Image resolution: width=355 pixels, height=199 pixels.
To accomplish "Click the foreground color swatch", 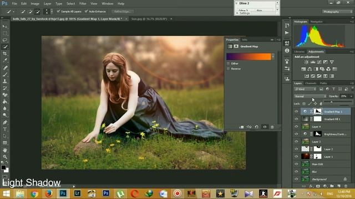I will (3, 167).
